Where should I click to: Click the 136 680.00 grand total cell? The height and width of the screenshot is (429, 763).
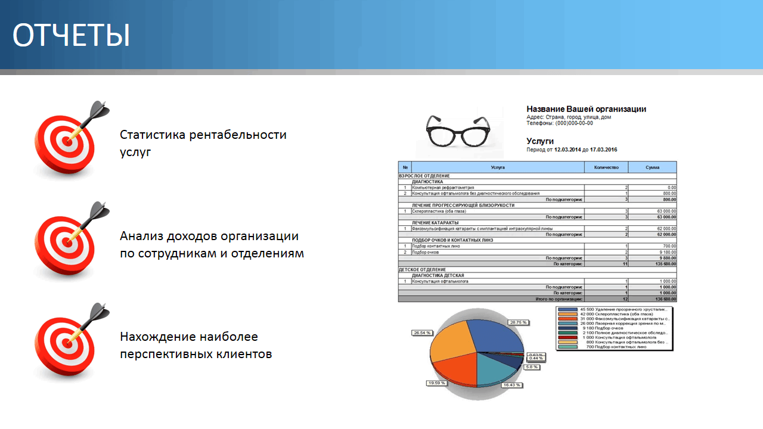click(652, 299)
